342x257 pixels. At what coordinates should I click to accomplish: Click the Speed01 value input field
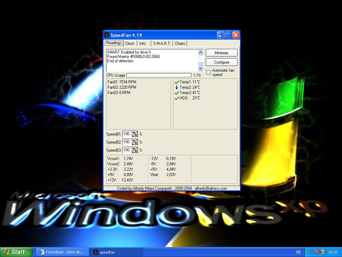127,134
